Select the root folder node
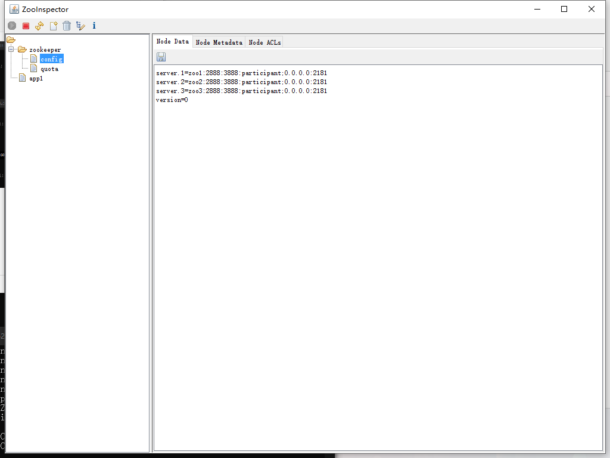Viewport: 610px width, 458px height. [11, 40]
